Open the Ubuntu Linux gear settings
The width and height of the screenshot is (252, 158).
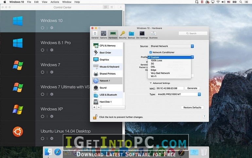(x=52, y=138)
